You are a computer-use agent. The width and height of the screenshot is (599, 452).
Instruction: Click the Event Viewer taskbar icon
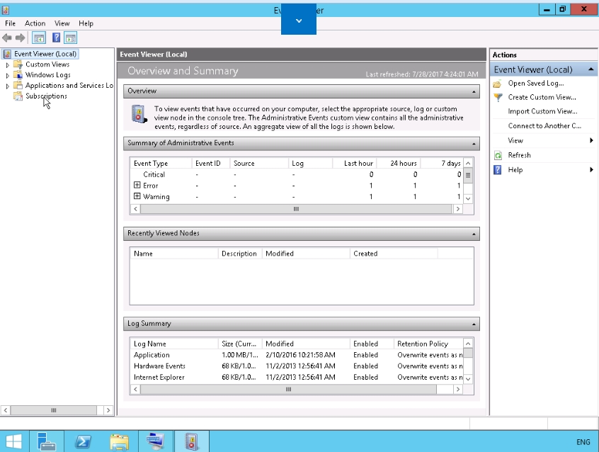(x=191, y=441)
